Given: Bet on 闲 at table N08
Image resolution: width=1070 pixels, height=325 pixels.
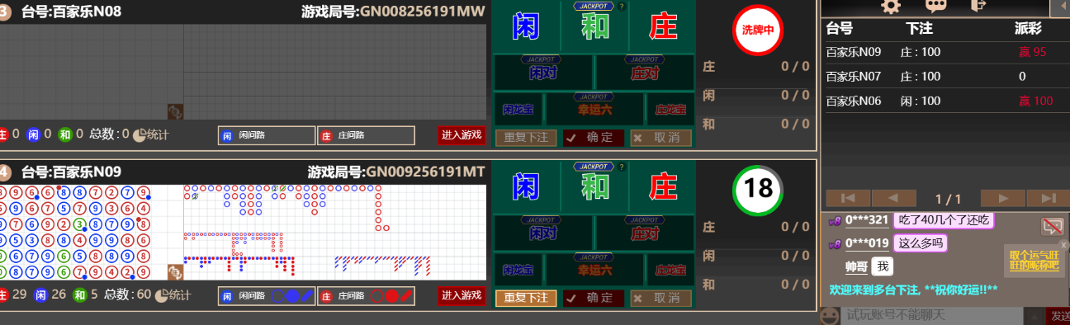Looking at the screenshot, I should point(526,26).
